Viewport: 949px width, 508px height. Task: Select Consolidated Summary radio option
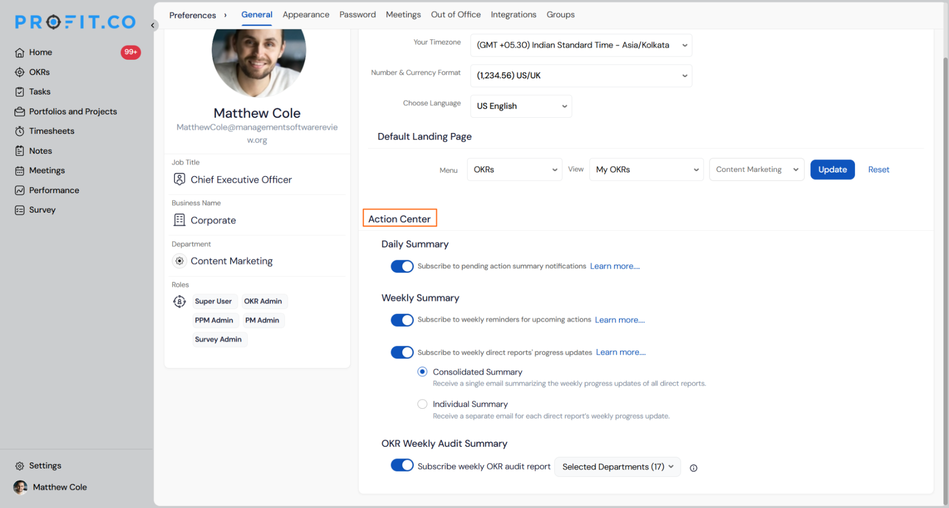[x=422, y=372]
